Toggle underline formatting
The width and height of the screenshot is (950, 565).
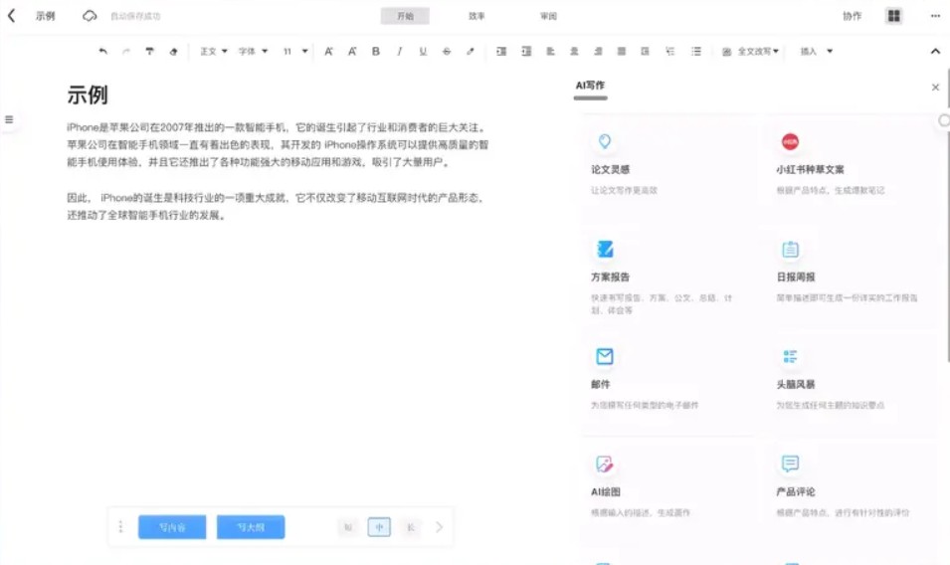[423, 52]
